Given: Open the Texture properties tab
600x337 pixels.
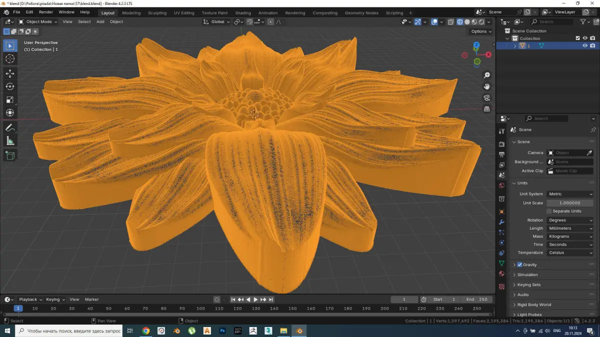Looking at the screenshot, I should [x=501, y=287].
